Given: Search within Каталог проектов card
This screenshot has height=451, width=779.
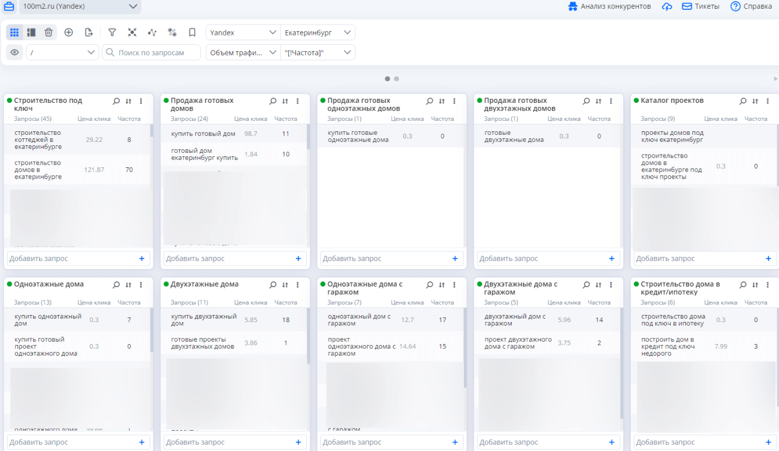Looking at the screenshot, I should [x=743, y=101].
